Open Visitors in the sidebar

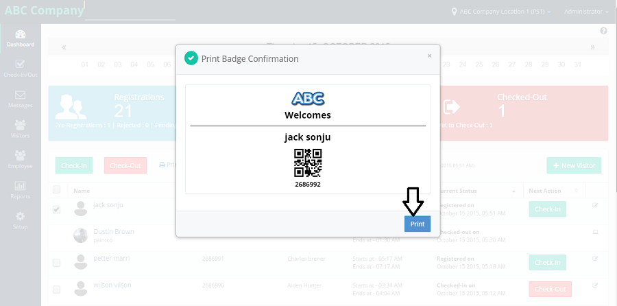pos(21,130)
